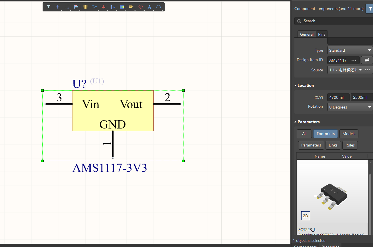Select the place port D1 tool
Image resolution: width=373 pixels, height=247 pixels.
point(131,7)
